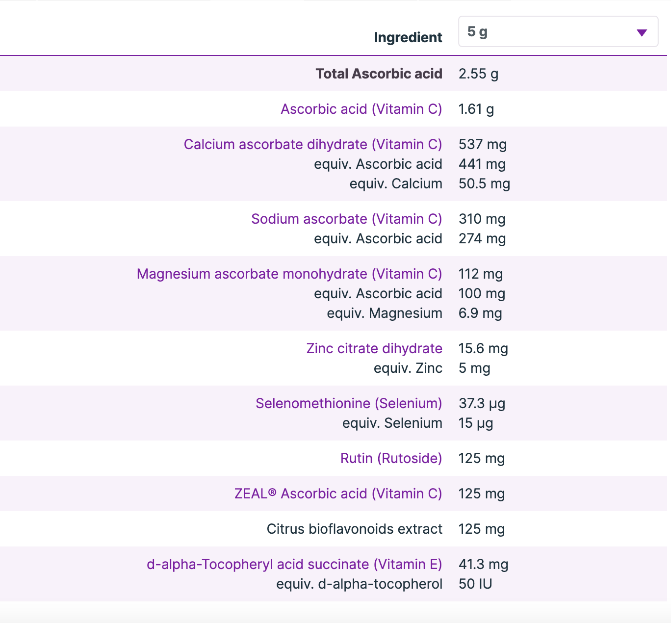Select the equiv. Magnesium label
Viewport: 671px width, 623px height.
coord(385,313)
